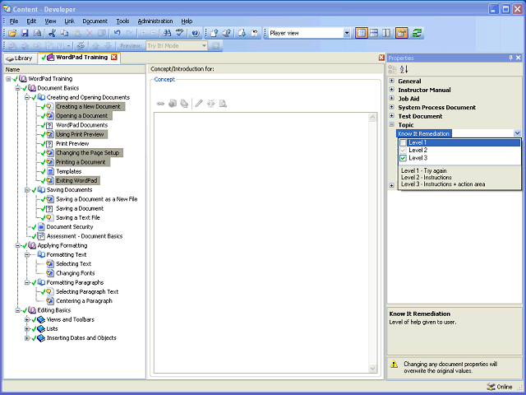This screenshot has width=526, height=395.
Task: Click the split vertical layout icon
Action: tap(386, 33)
